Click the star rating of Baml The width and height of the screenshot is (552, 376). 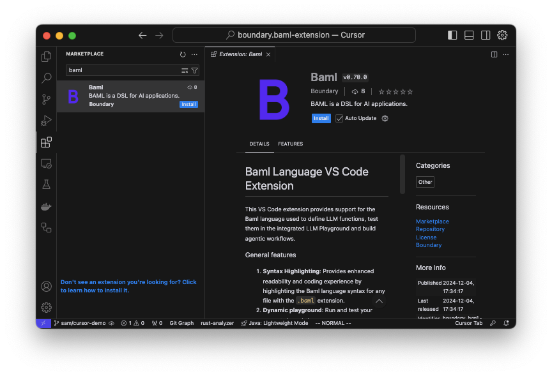tap(395, 92)
